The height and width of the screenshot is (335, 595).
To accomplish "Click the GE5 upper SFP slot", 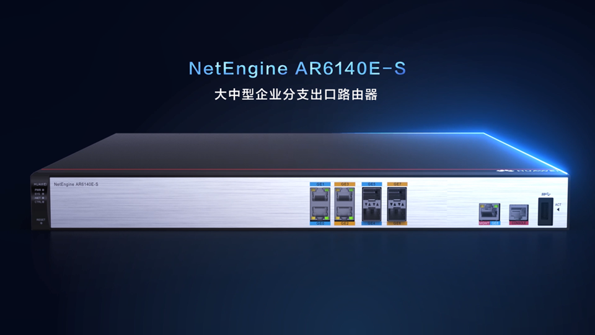I will point(371,195).
